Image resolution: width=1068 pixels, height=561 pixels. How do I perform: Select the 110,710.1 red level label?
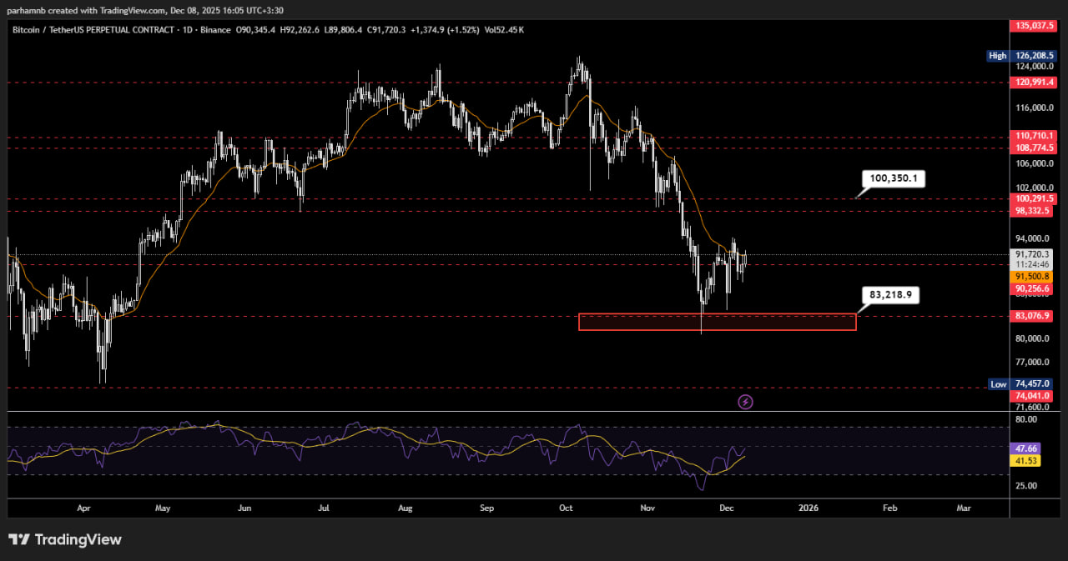click(1033, 135)
